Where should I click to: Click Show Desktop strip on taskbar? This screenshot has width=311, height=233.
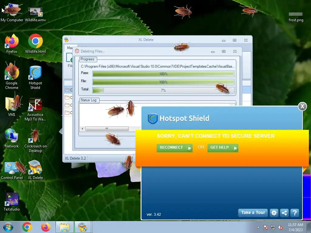click(x=309, y=227)
